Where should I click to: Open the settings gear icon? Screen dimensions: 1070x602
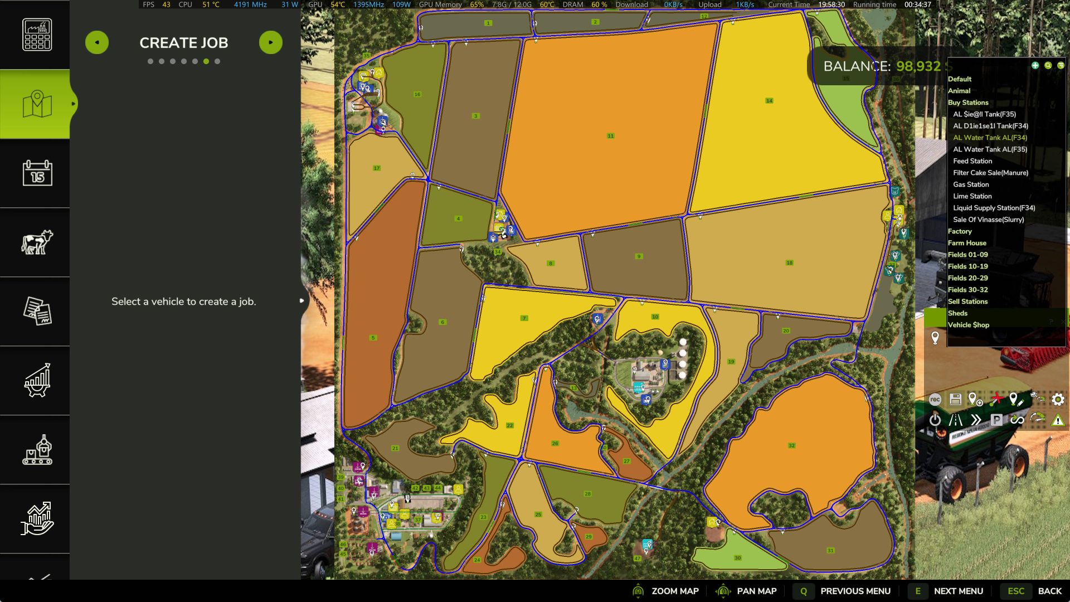pyautogui.click(x=1058, y=399)
